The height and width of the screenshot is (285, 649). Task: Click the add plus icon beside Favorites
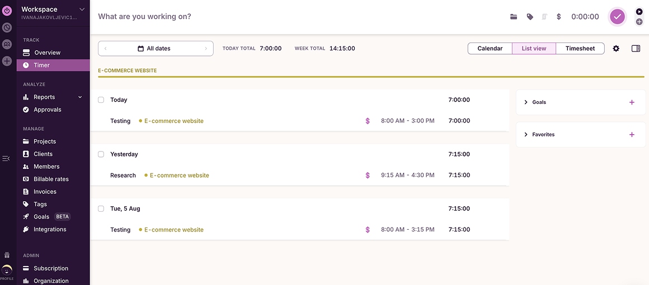coord(632,135)
